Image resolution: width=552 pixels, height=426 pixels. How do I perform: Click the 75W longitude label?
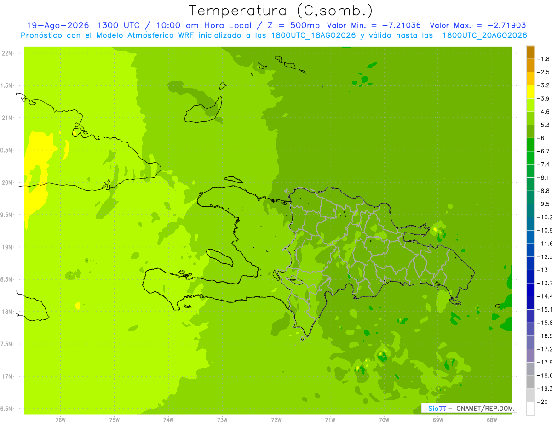(x=114, y=420)
